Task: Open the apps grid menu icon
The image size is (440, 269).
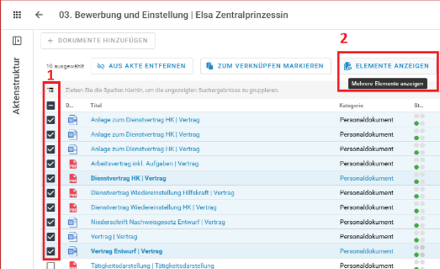Action: [17, 15]
